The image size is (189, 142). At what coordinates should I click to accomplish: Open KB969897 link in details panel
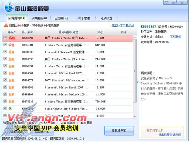click(148, 27)
